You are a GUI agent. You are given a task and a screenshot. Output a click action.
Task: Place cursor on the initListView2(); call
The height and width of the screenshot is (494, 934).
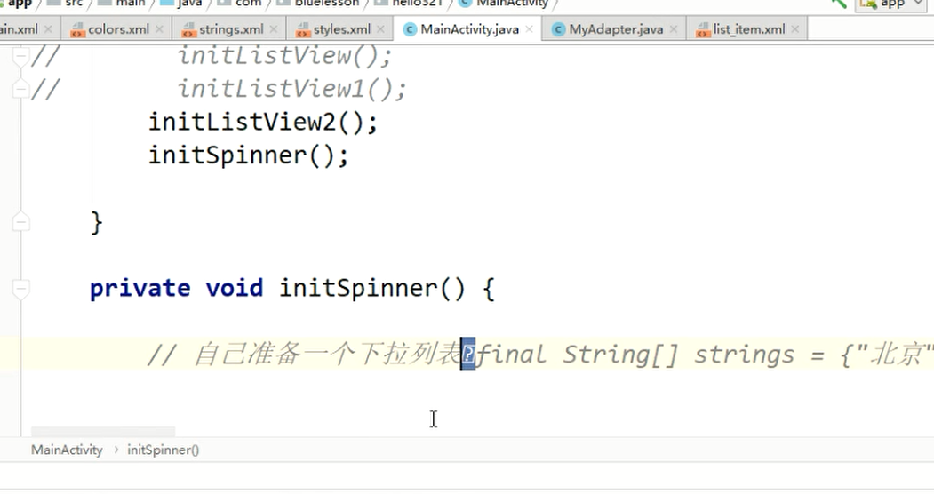(x=263, y=123)
